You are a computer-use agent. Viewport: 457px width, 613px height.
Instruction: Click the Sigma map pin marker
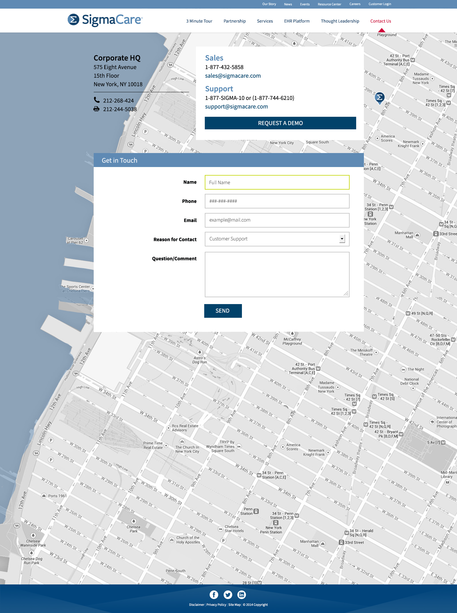coord(379,98)
